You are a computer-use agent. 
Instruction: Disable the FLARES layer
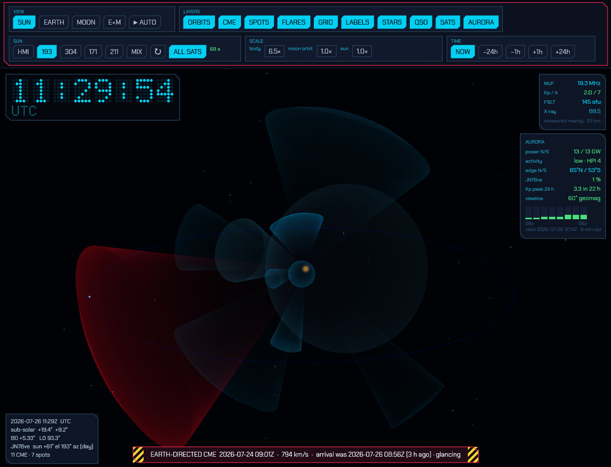click(x=294, y=22)
